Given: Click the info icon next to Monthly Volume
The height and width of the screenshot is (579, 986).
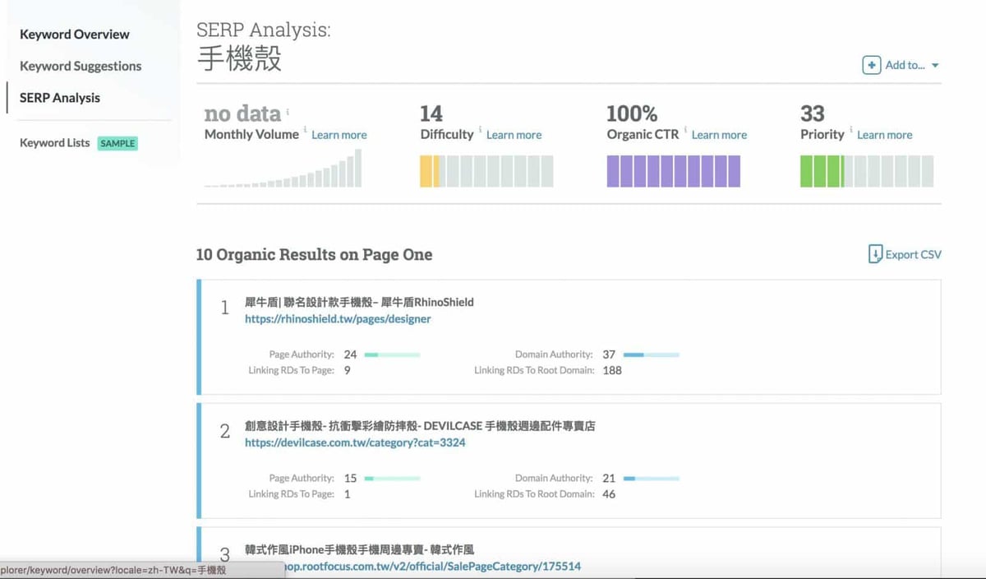Looking at the screenshot, I should [305, 132].
